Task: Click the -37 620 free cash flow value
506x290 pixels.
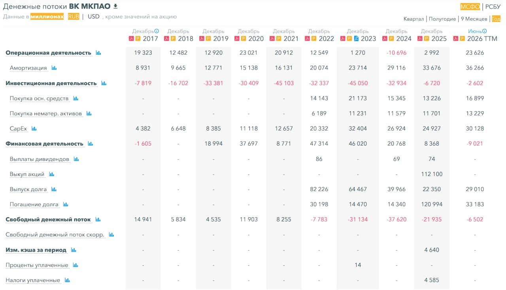Action: tap(396, 220)
